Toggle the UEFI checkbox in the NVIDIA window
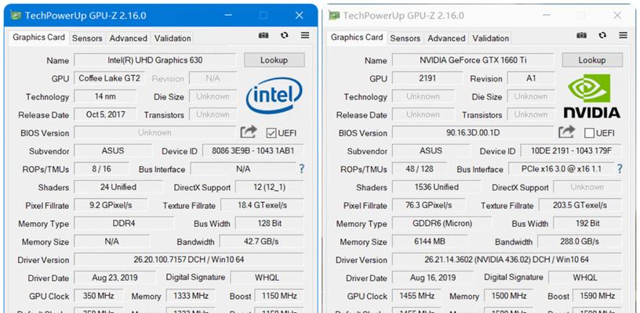The width and height of the screenshot is (640, 313). coord(589,133)
